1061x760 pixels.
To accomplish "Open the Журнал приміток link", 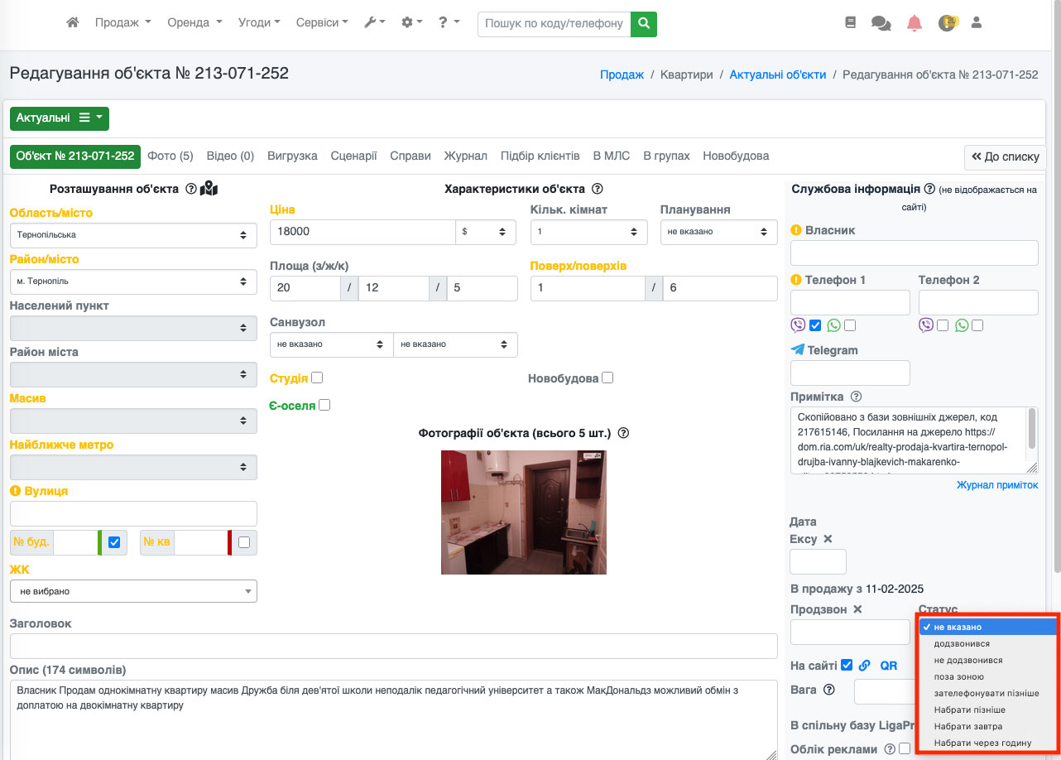I will [x=996, y=485].
